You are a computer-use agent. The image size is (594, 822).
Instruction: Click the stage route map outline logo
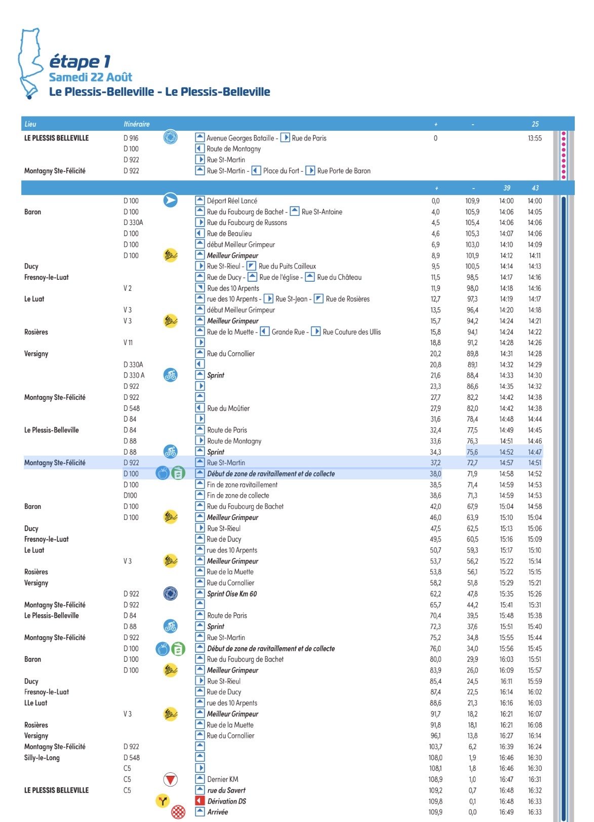click(x=30, y=63)
